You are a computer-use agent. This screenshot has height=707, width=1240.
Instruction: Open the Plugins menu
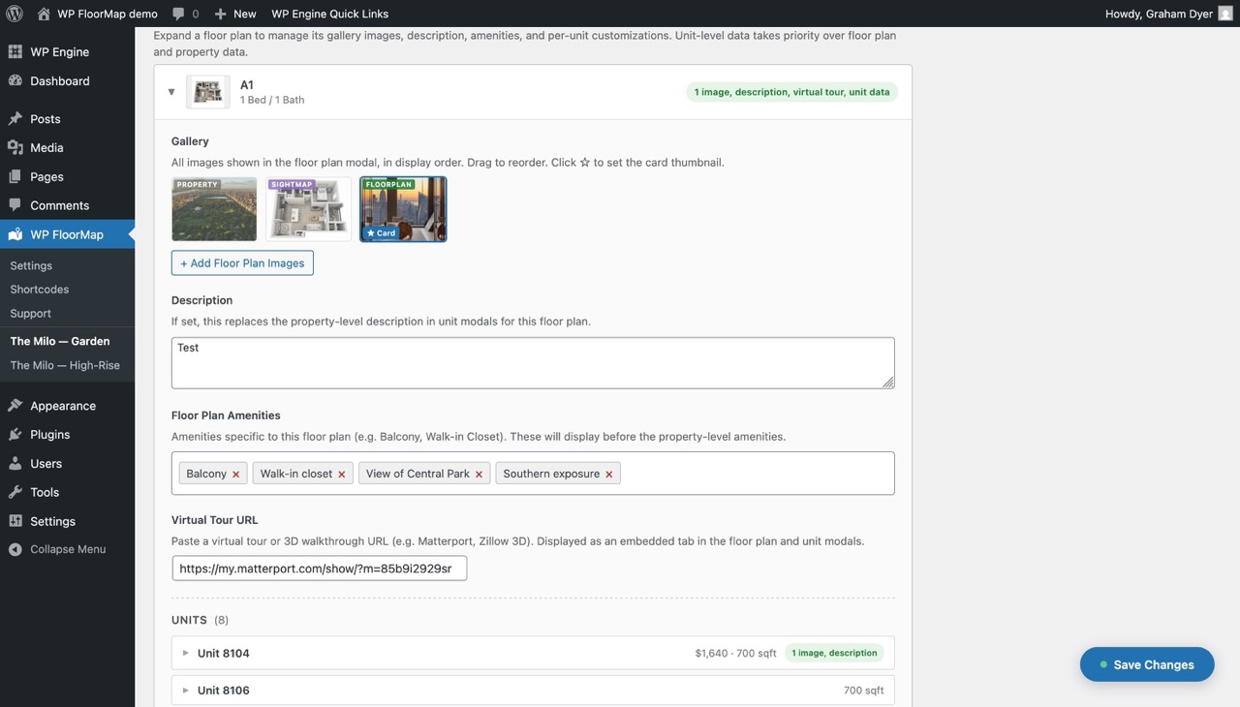49,435
